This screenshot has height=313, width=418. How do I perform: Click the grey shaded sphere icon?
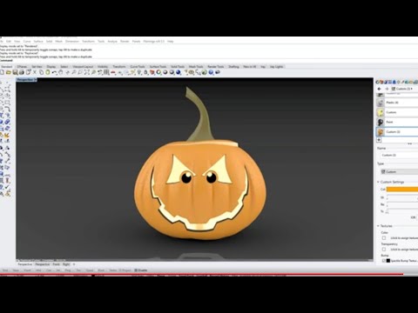[165, 72]
